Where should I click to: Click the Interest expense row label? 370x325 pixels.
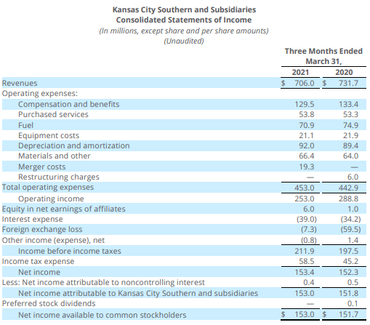[33, 219]
